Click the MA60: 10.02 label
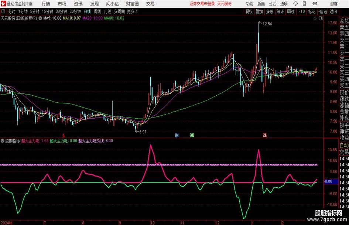The image size is (349, 225). 114,18
